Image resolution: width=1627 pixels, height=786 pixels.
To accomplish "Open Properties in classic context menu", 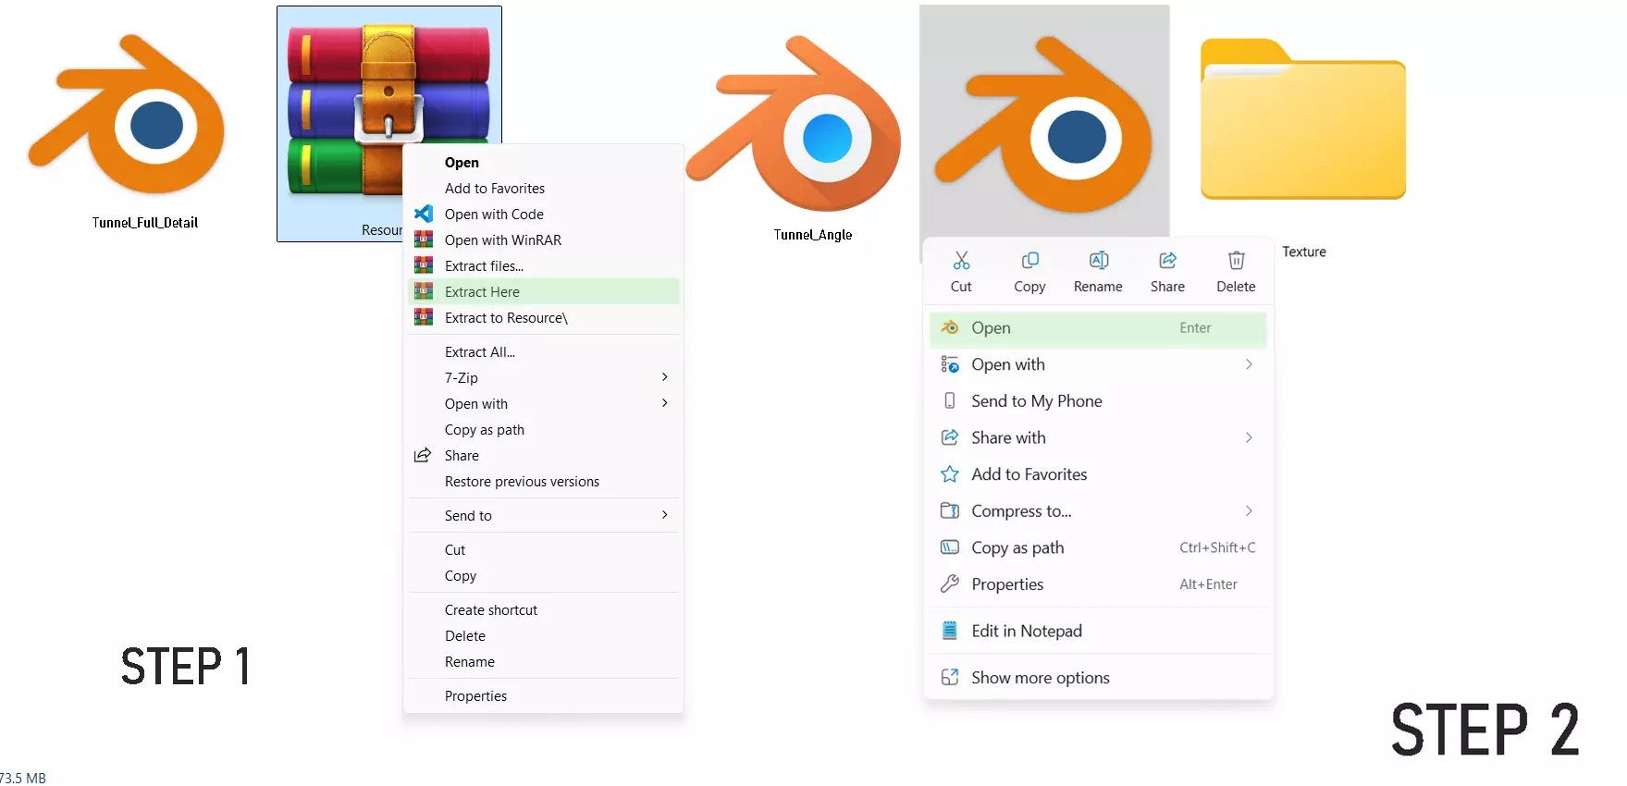I will (x=543, y=695).
